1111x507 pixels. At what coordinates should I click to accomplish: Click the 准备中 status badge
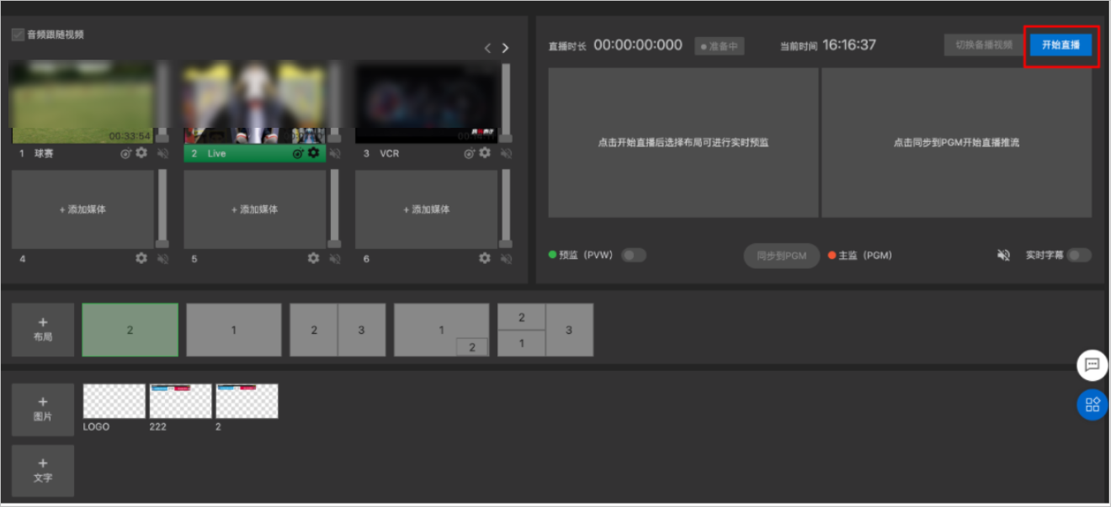pyautogui.click(x=719, y=46)
